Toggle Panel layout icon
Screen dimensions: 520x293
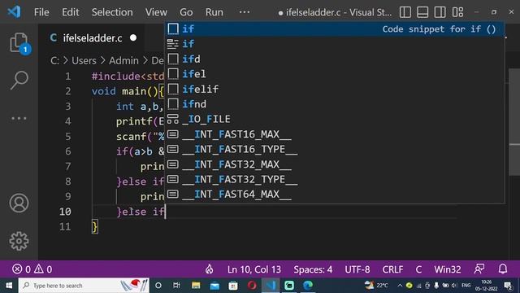(x=422, y=12)
